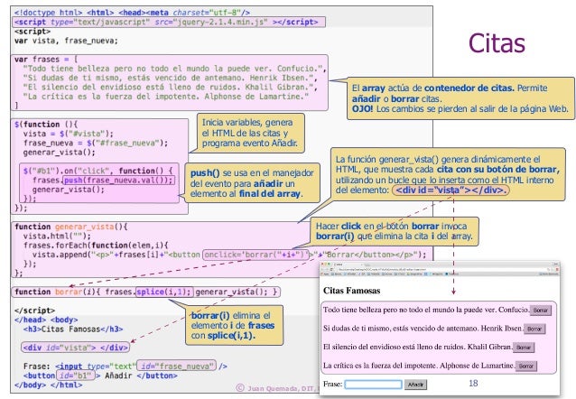Click the callout 'Hacer click en el botón borrar'

pos(395,231)
